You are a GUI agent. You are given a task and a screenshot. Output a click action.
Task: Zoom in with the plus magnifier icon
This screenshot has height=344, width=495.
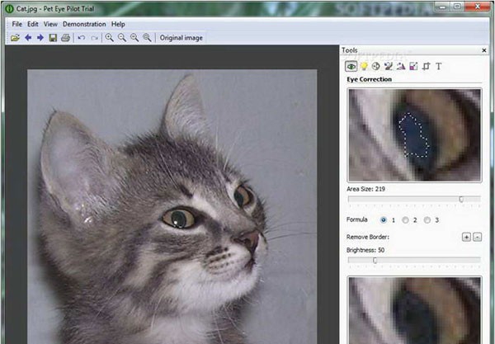(x=110, y=38)
